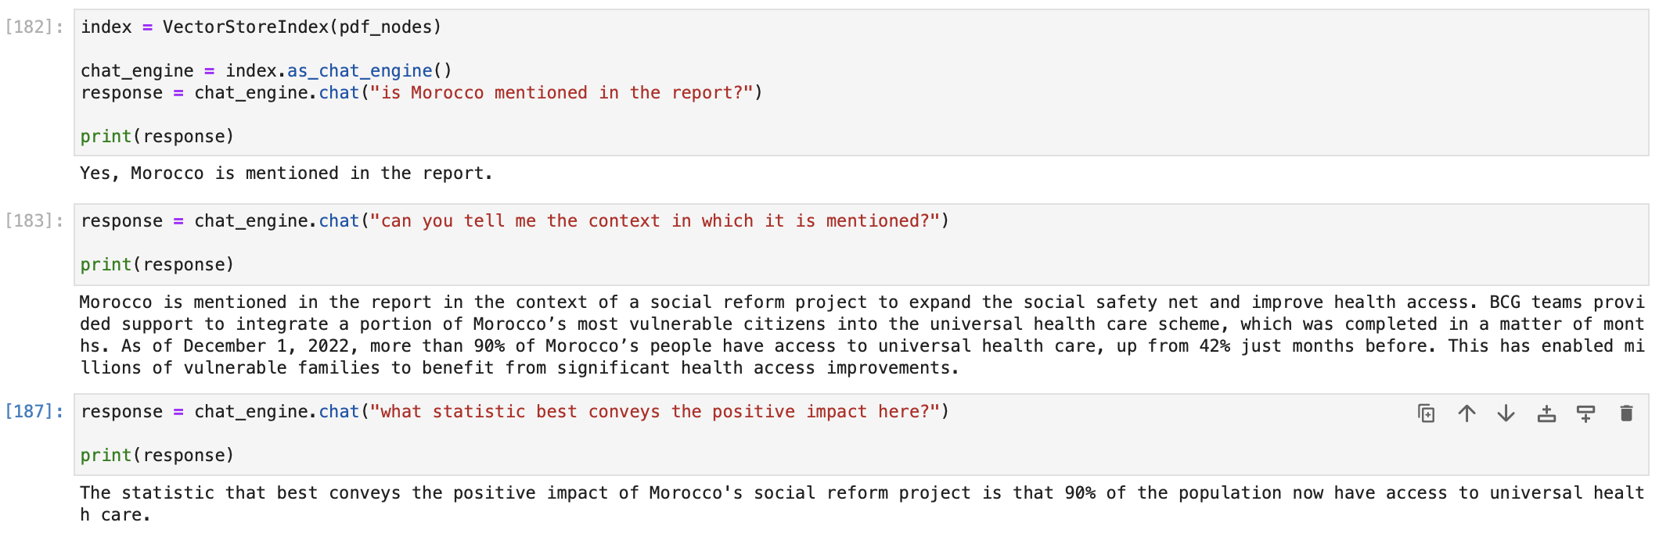The width and height of the screenshot is (1659, 544).
Task: Delete the active cell with trash icon
Action: click(1626, 413)
